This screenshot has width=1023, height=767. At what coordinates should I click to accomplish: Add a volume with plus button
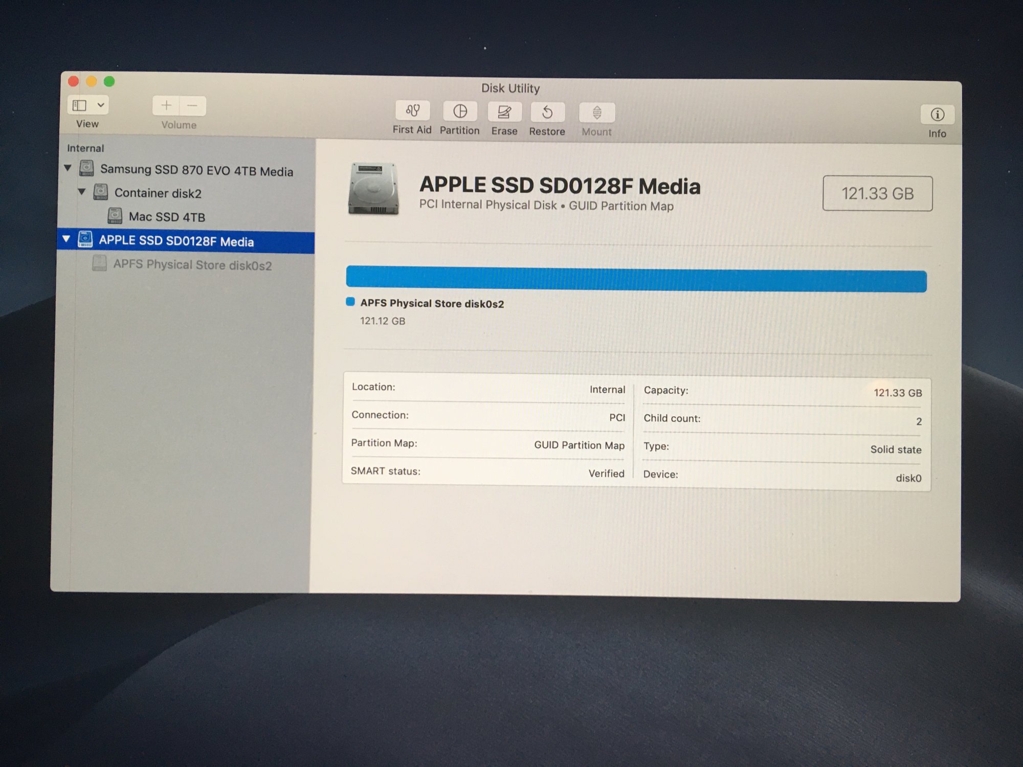coord(166,106)
